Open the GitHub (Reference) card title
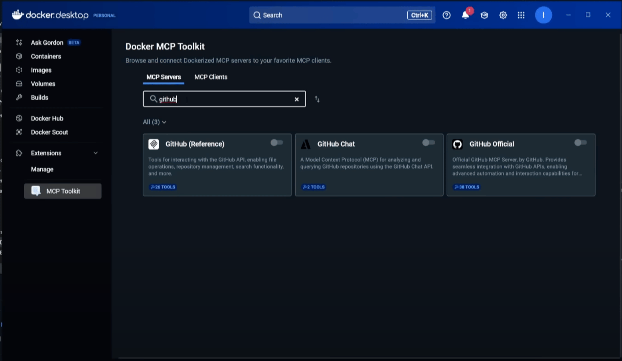This screenshot has height=361, width=622. tap(195, 144)
